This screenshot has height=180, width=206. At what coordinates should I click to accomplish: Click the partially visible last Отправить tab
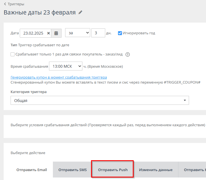(195, 170)
